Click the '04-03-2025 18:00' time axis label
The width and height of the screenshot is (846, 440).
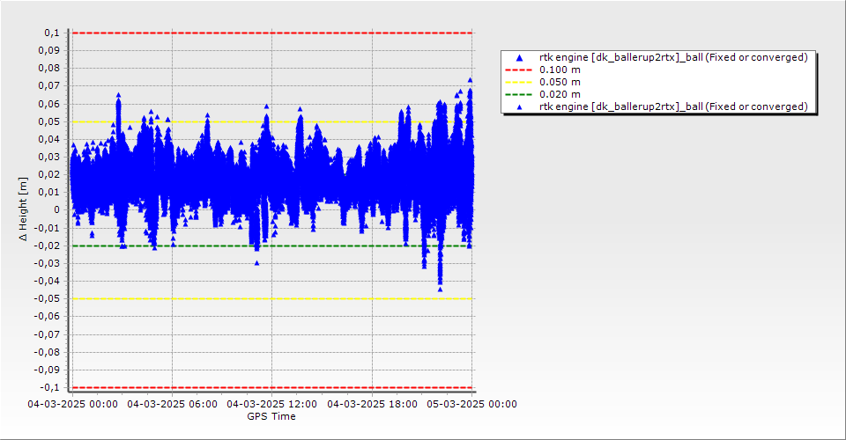pos(372,404)
